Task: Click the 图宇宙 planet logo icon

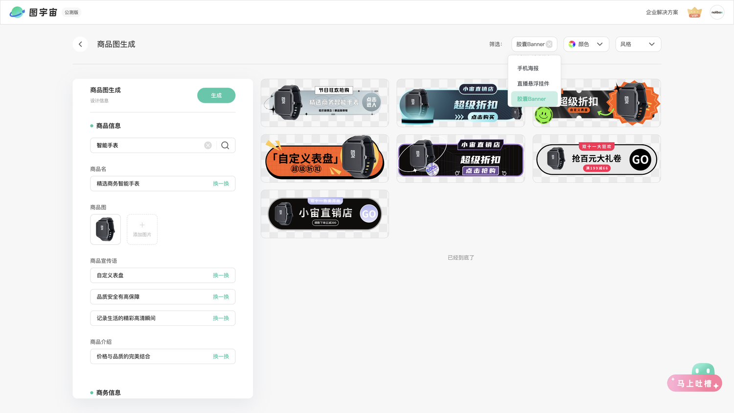Action: (x=17, y=12)
